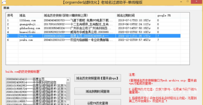
Task: Sort by the 域名 column header
Action: tap(30, 15)
